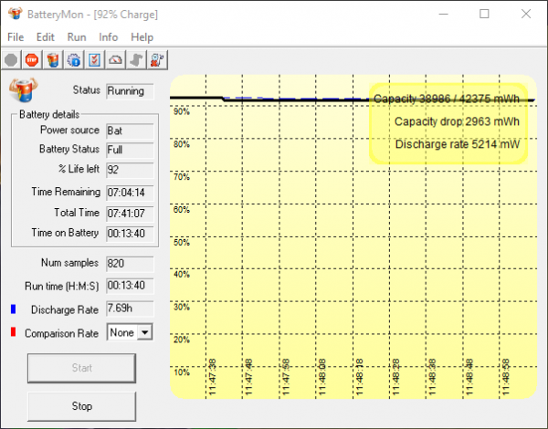Open the Run menu
548x429 pixels.
[77, 37]
